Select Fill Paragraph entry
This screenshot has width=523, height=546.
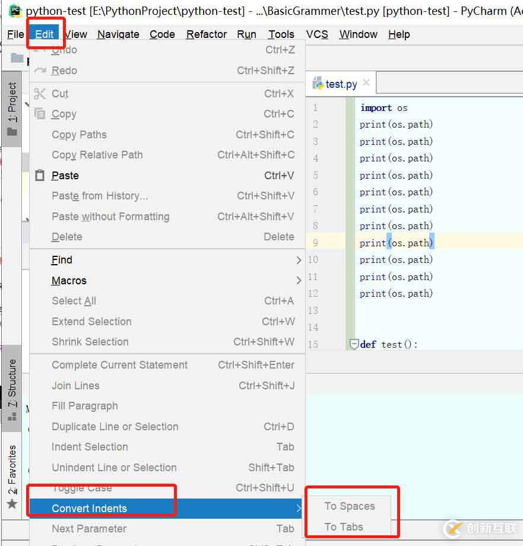click(x=167, y=406)
